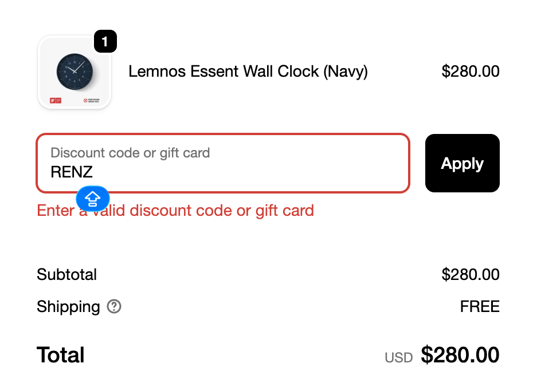Click into the discount code or gift card field

pos(223,163)
